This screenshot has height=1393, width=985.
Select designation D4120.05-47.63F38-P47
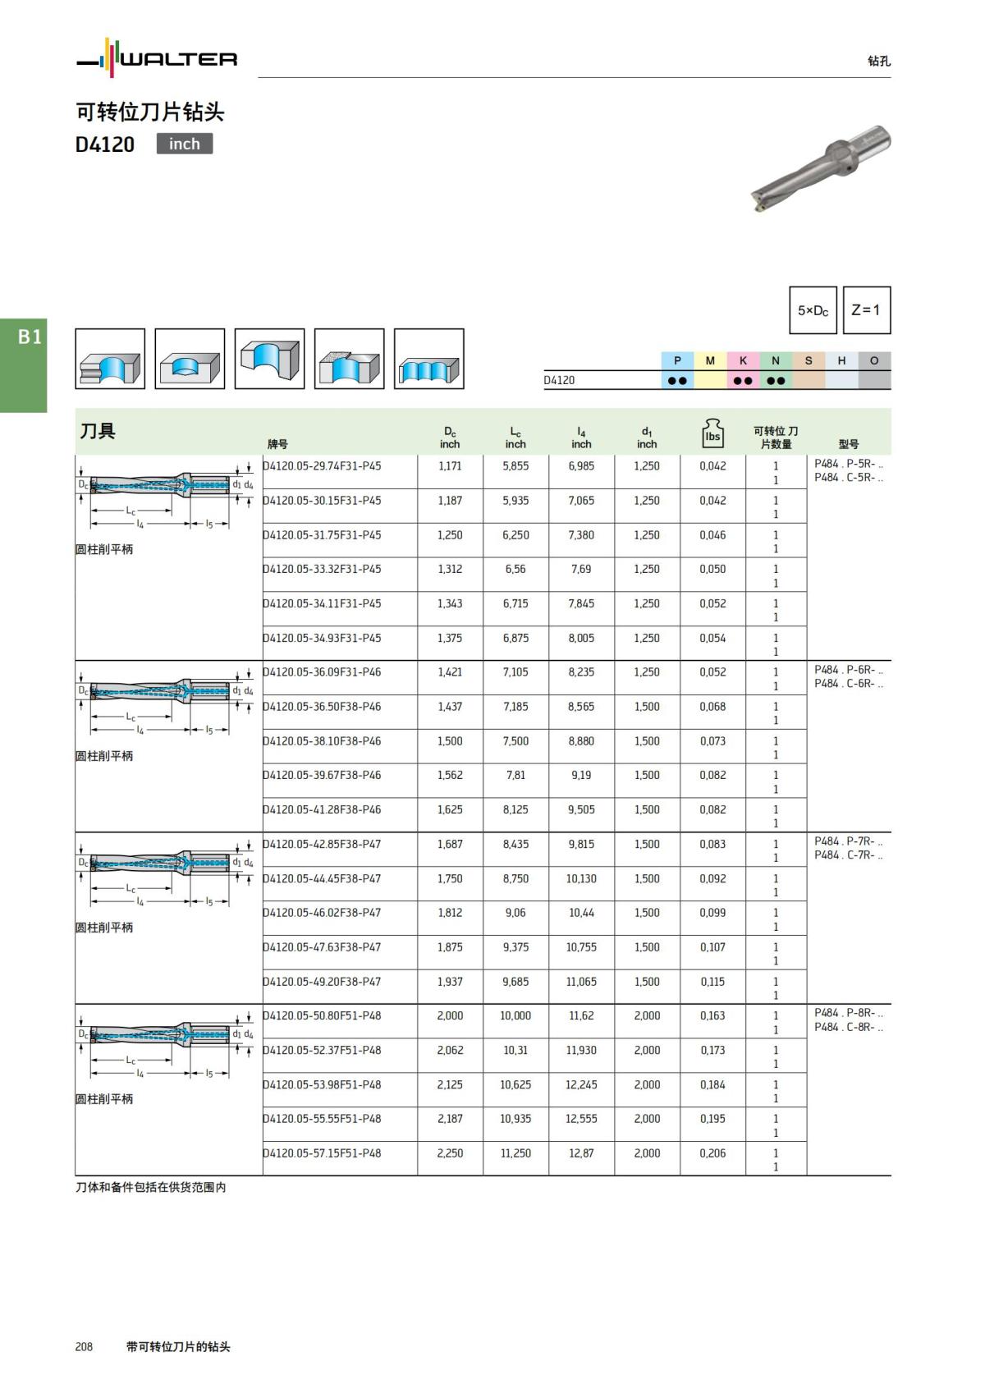pos(322,946)
